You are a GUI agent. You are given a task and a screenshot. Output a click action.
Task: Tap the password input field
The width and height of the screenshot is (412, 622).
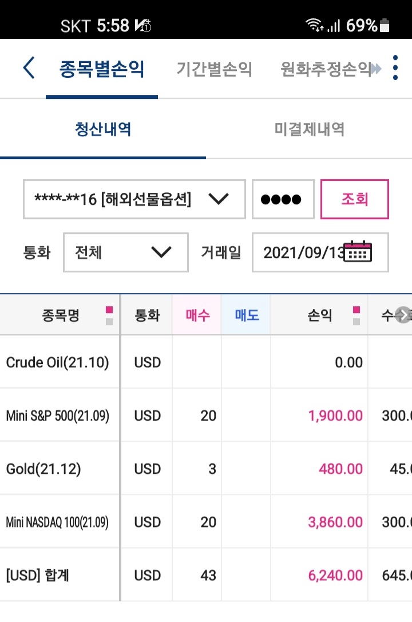283,199
